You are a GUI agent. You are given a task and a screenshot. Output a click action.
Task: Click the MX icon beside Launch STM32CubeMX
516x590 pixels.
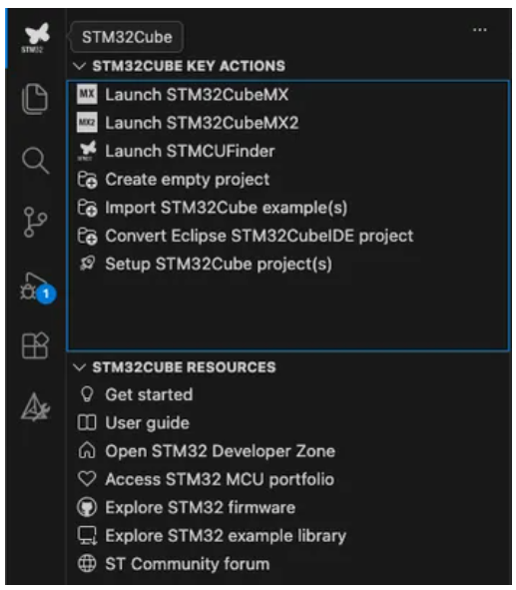[87, 94]
